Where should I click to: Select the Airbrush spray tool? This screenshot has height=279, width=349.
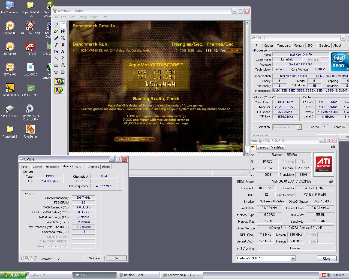pyautogui.click(x=56, y=52)
